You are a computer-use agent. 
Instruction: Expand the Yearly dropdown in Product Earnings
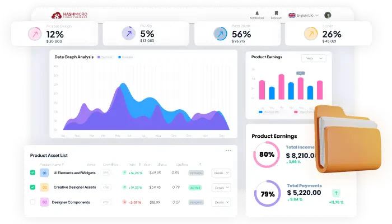point(314,58)
